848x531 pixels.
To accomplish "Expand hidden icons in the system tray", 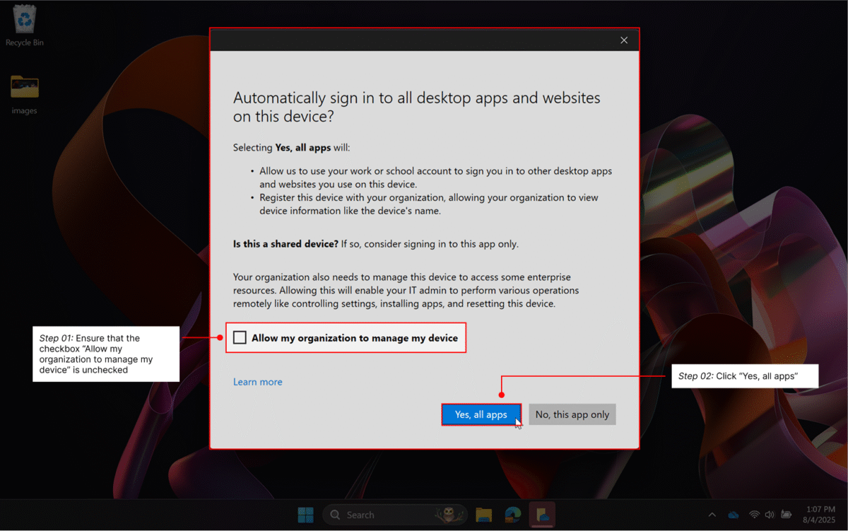I will pyautogui.click(x=712, y=514).
